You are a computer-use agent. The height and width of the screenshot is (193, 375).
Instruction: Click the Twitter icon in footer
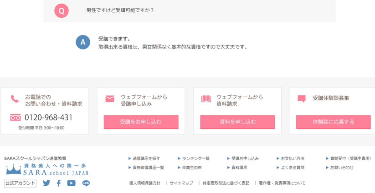tap(46, 183)
